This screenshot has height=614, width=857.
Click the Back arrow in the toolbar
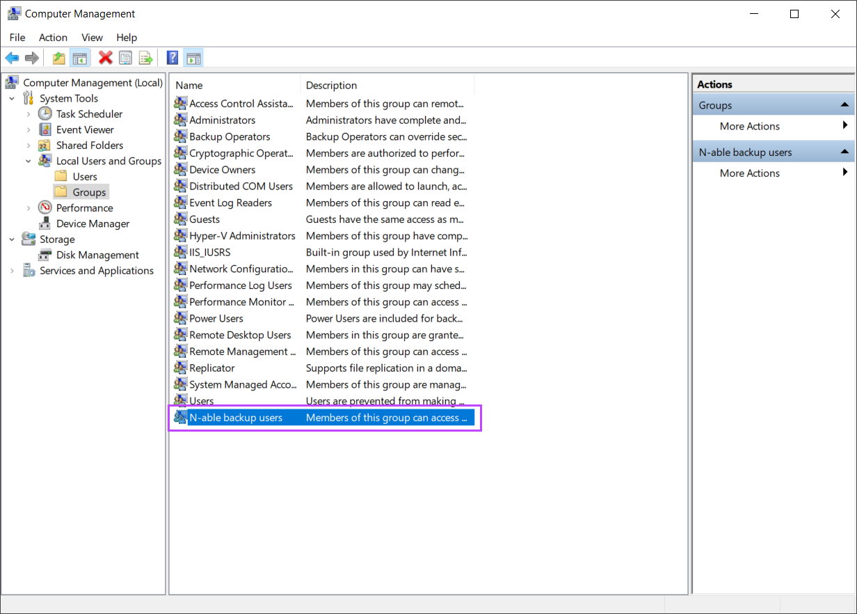coord(12,58)
